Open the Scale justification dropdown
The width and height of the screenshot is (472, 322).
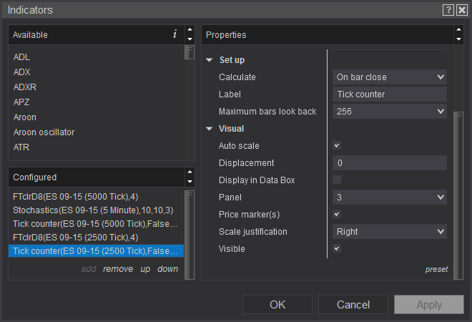(x=390, y=231)
